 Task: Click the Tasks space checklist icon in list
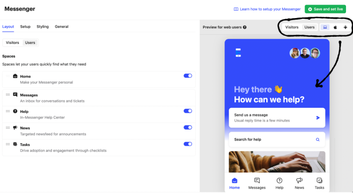[x=15, y=144]
